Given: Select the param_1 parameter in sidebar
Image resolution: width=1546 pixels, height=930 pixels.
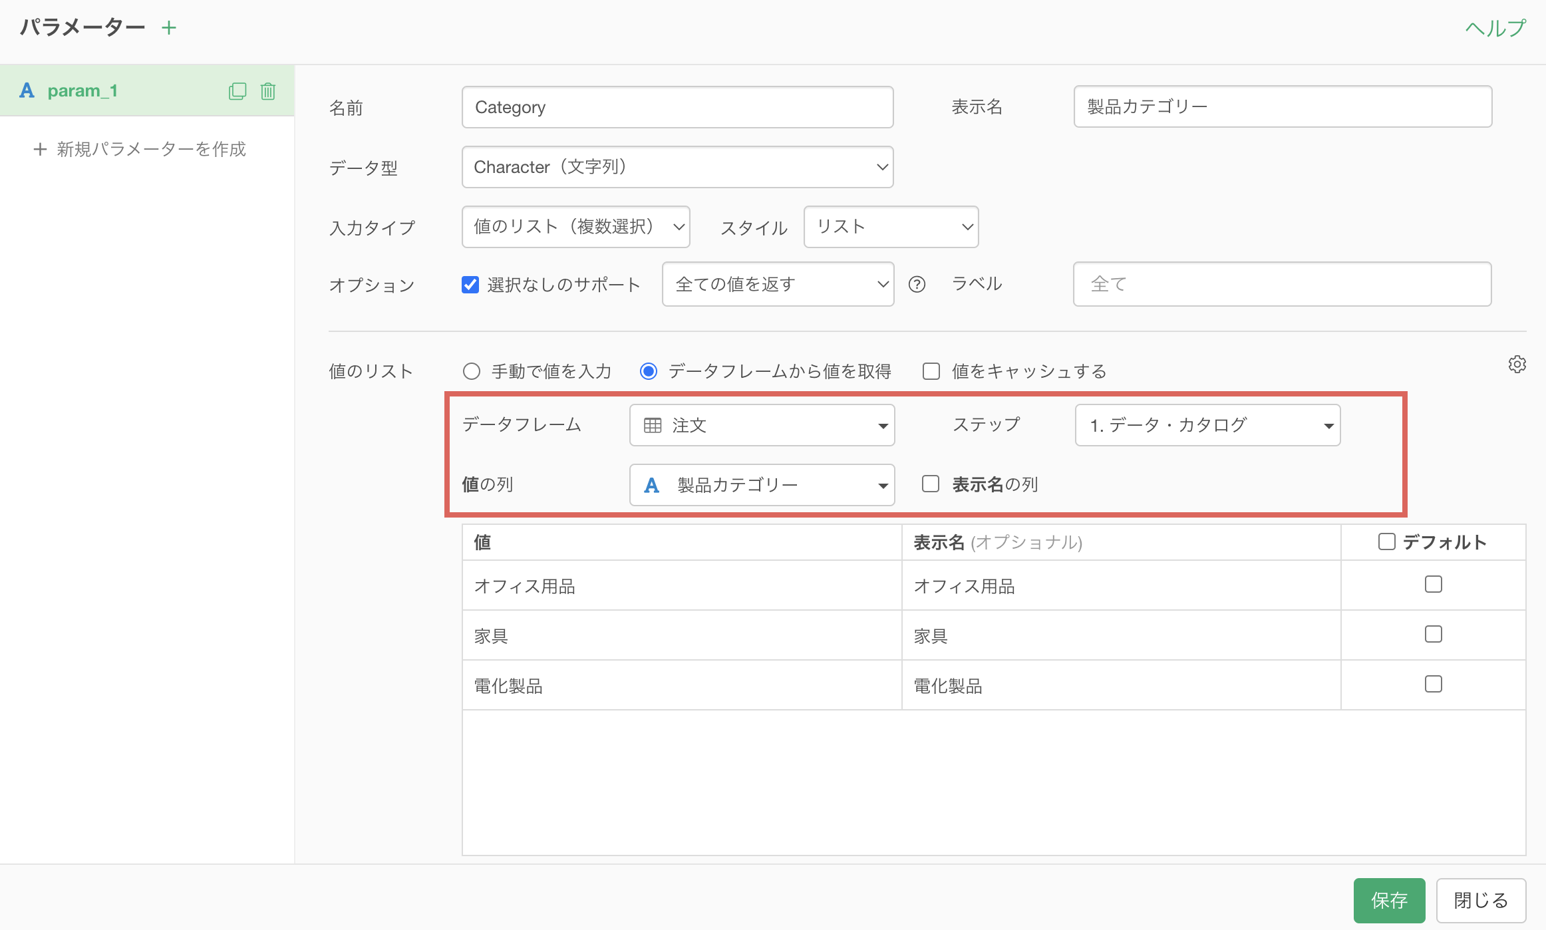Looking at the screenshot, I should tap(147, 90).
